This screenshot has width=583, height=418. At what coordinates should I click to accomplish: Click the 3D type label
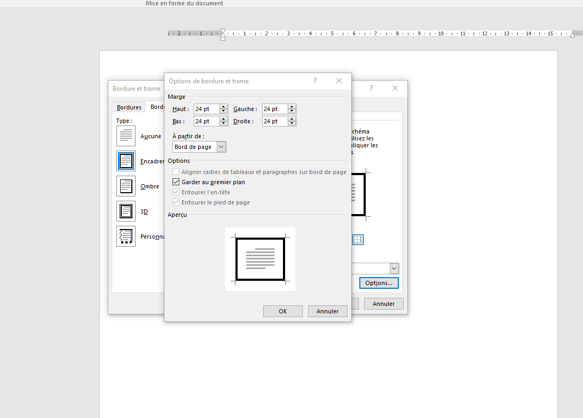(x=144, y=211)
